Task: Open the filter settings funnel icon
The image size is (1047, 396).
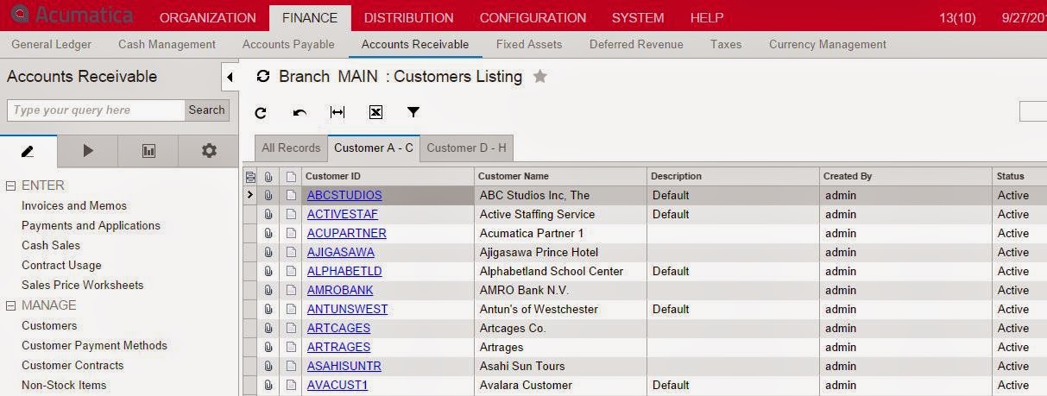Action: pos(413,112)
